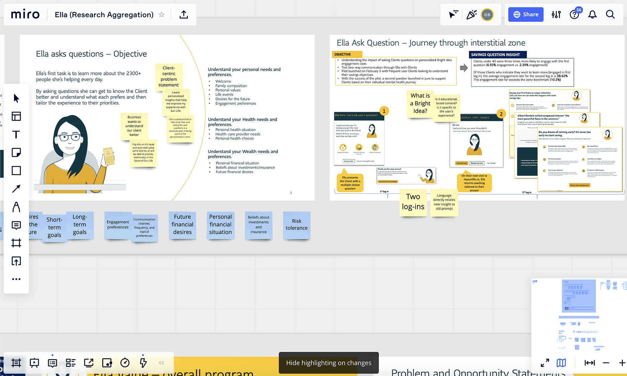Open the reactions party popper icon
The width and height of the screenshot is (627, 376).
coord(471,14)
